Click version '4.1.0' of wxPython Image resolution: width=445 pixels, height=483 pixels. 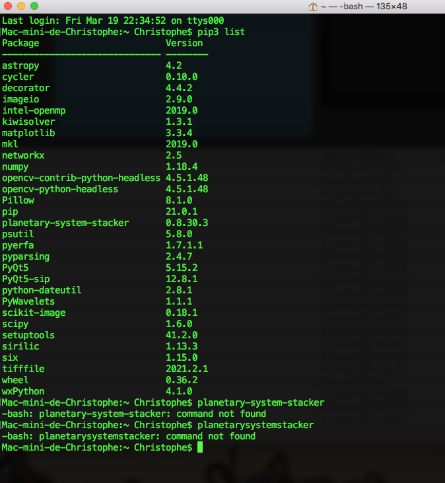pos(179,392)
